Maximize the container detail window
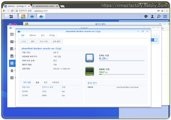 pyautogui.click(x=143, y=31)
